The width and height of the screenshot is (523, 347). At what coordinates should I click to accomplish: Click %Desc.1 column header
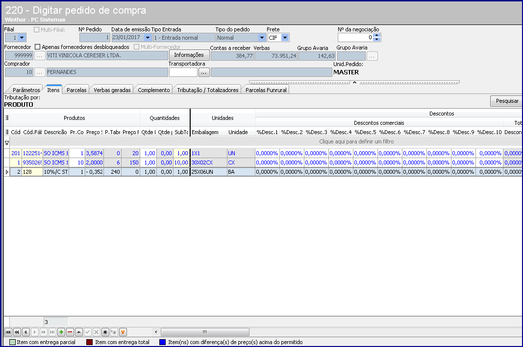[267, 132]
